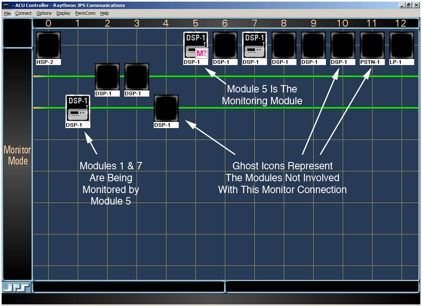Open the Help menu
422x306 pixels.
pyautogui.click(x=105, y=13)
